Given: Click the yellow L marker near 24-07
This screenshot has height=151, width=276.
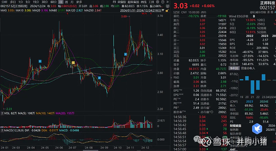Looking at the screenshot, I should click(73, 63).
